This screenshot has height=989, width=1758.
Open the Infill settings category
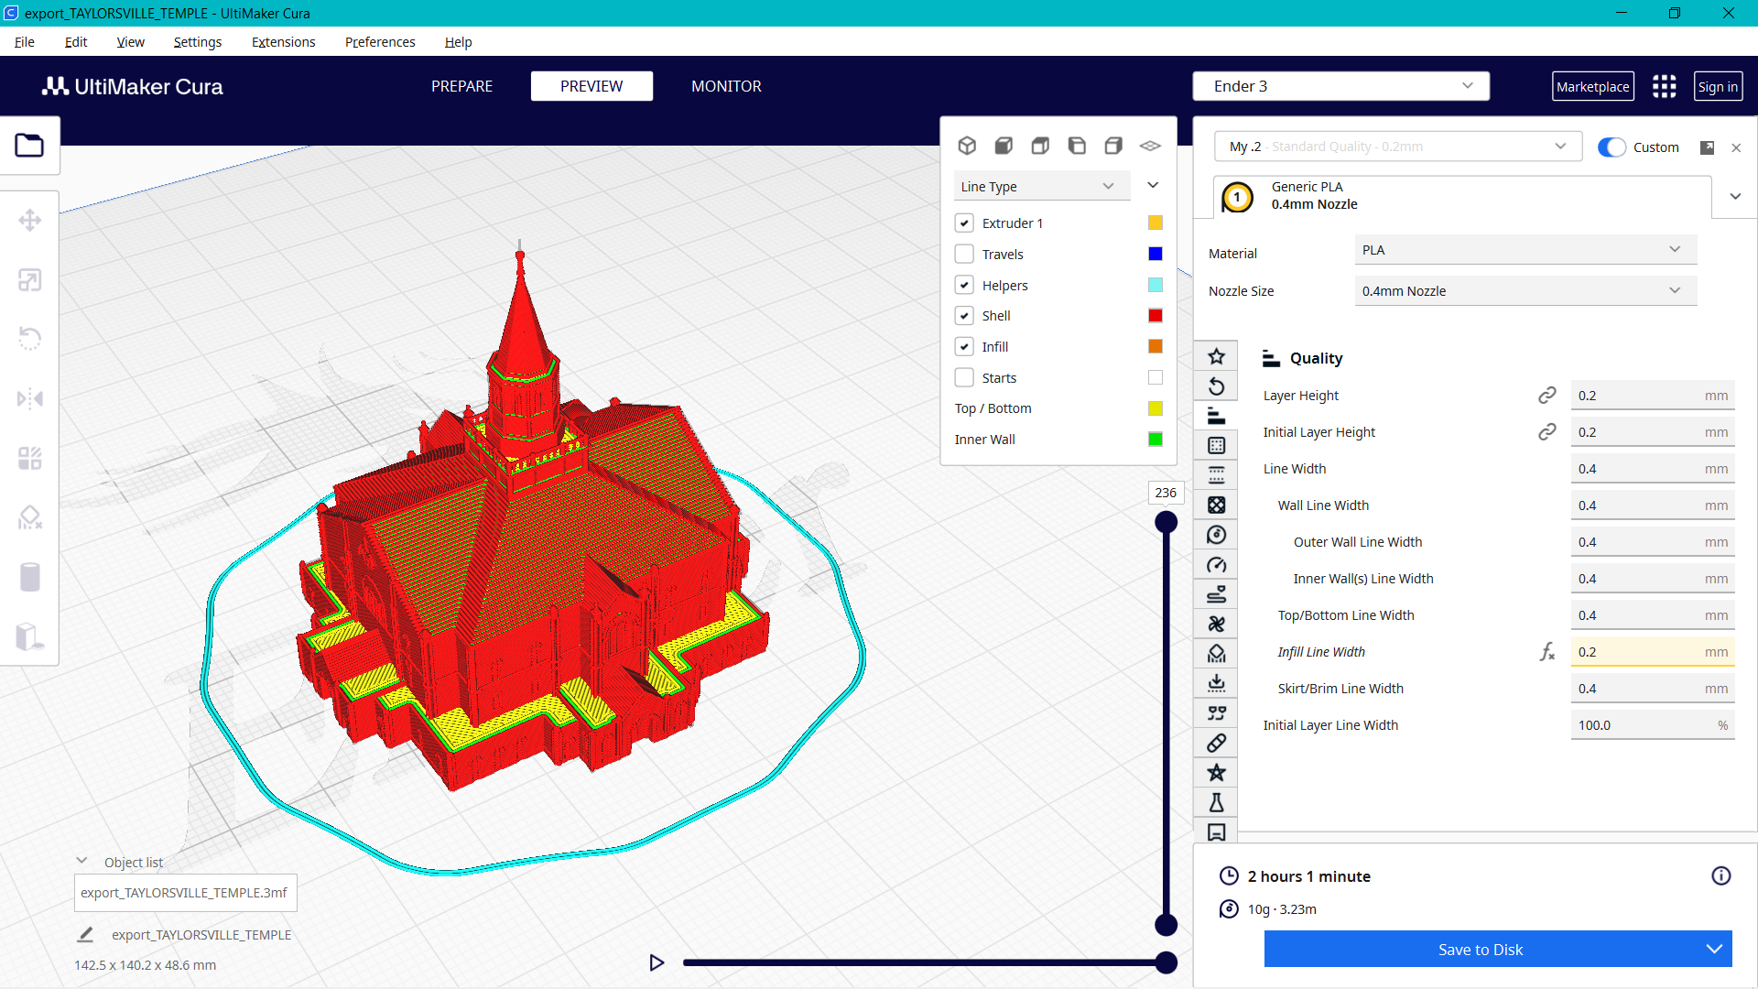1216,505
